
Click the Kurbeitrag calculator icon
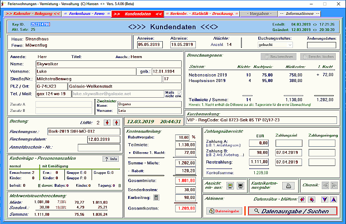156,197
